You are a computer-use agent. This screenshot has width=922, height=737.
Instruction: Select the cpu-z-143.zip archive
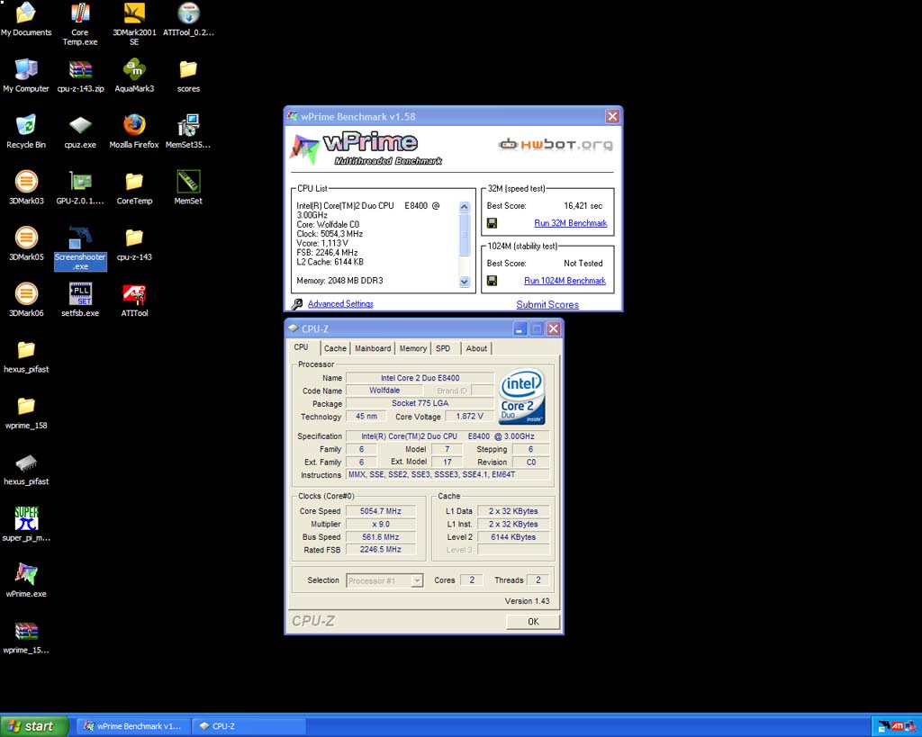pos(80,76)
